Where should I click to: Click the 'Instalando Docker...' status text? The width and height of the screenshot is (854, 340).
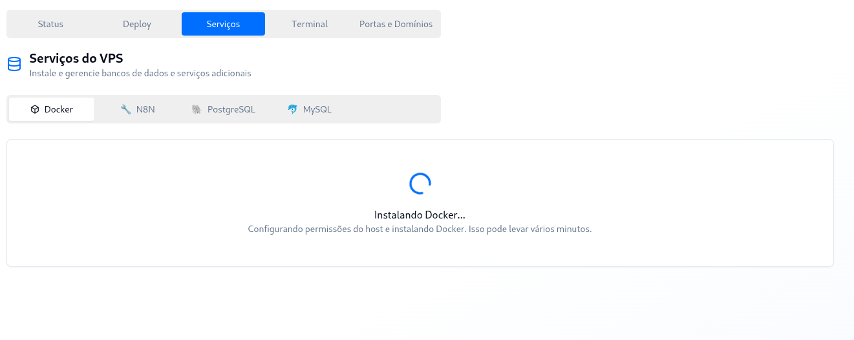420,215
